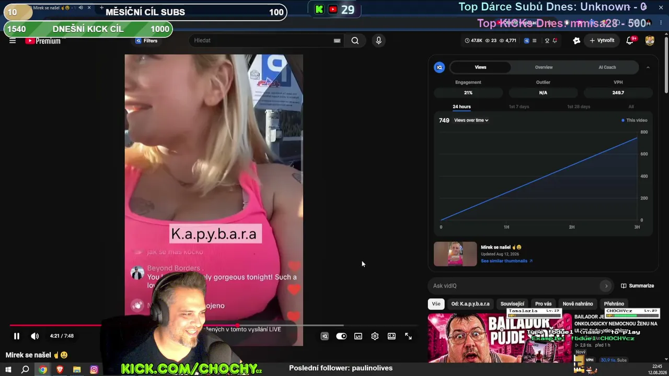This screenshot has width=669, height=376.
Task: Open Chrome from the taskbar
Action: point(43,370)
